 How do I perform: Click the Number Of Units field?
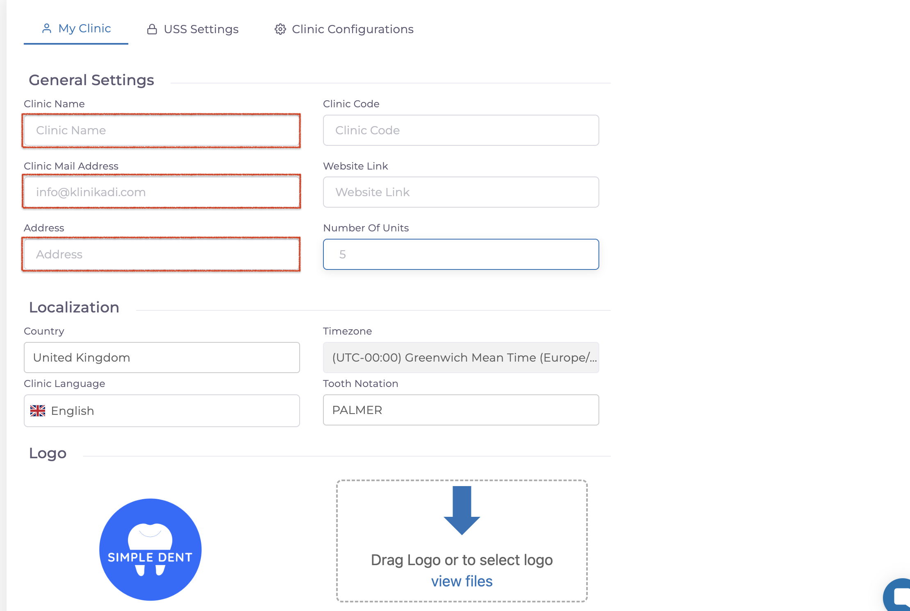click(x=461, y=254)
